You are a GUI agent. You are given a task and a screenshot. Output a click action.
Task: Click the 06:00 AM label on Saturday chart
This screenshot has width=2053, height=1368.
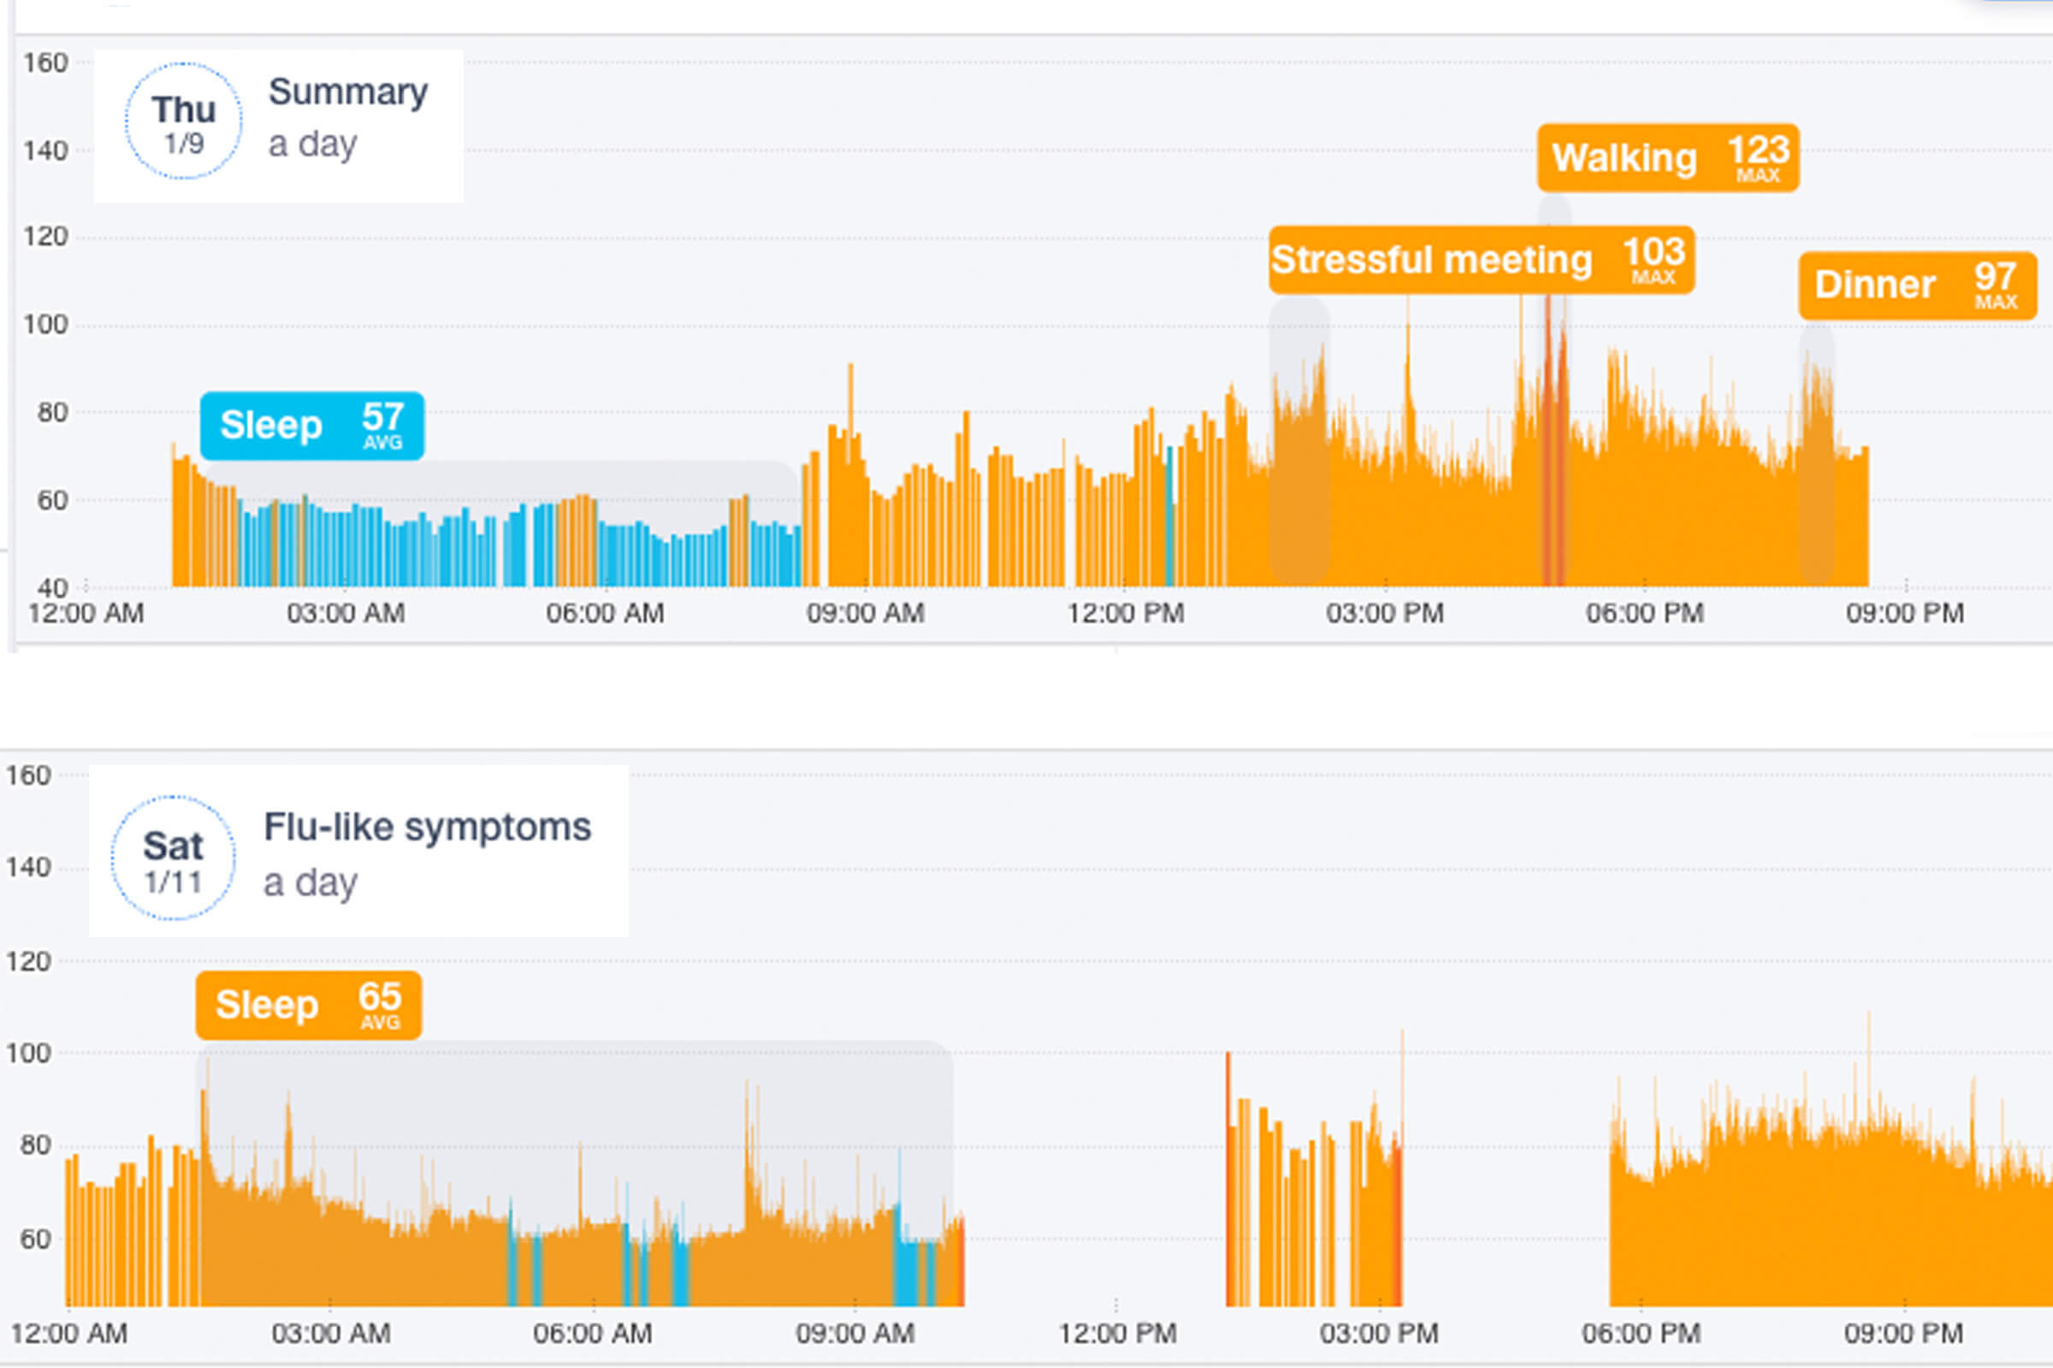click(593, 1333)
